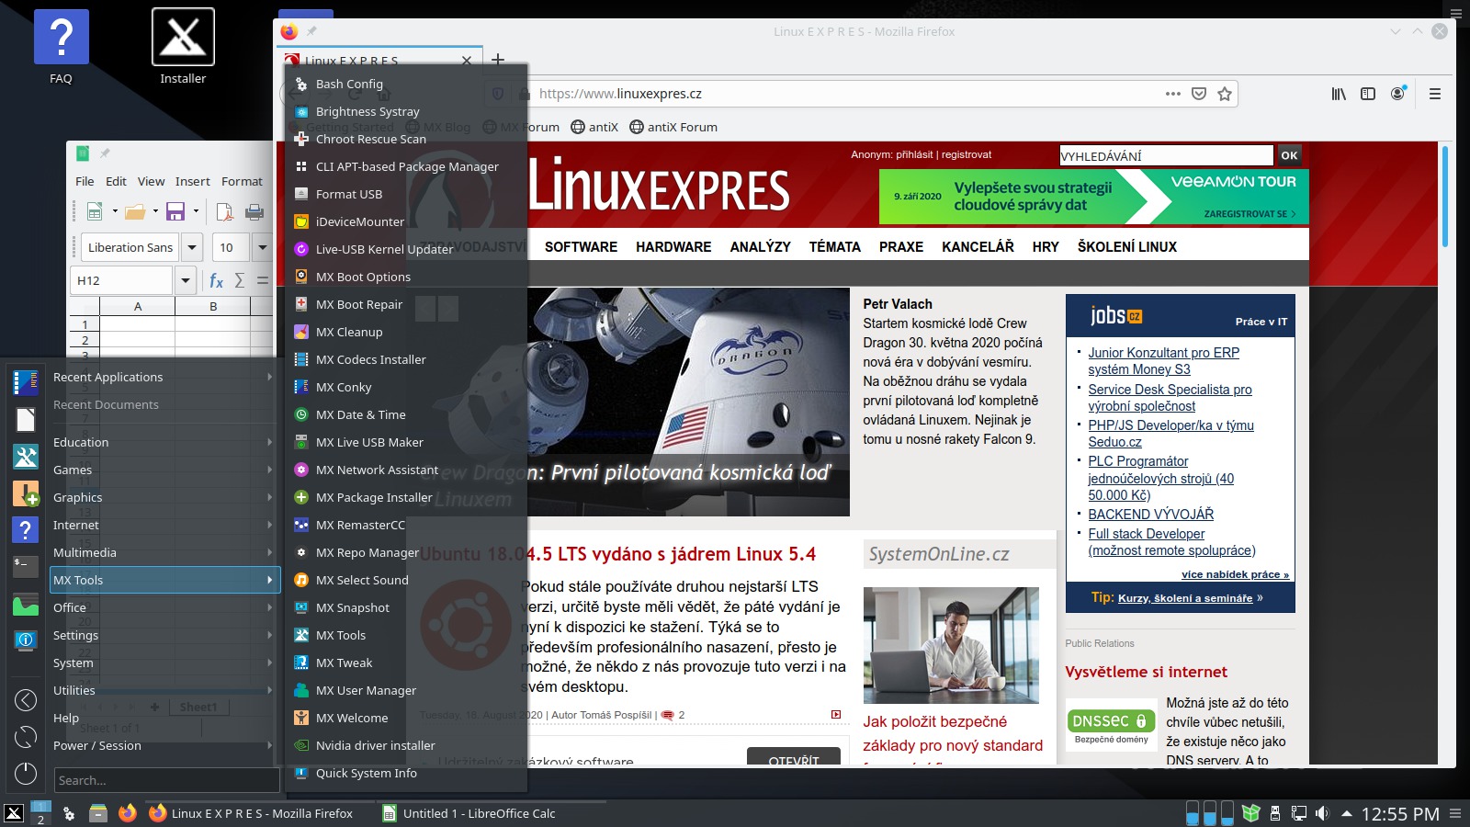Image resolution: width=1470 pixels, height=827 pixels.
Task: Click the application menu Search field
Action: click(167, 780)
